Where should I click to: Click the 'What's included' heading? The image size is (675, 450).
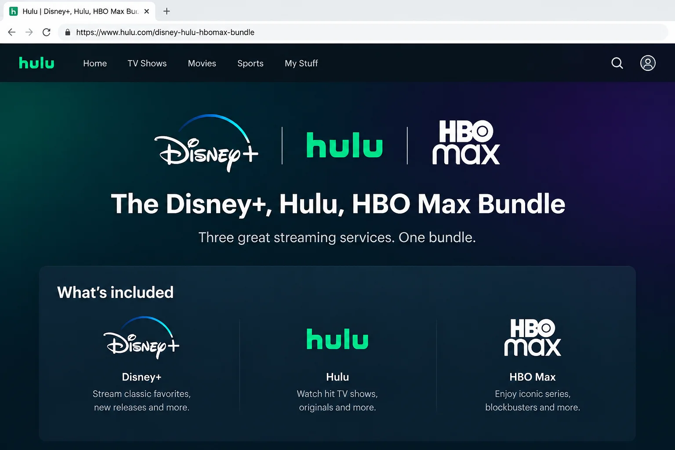point(115,292)
